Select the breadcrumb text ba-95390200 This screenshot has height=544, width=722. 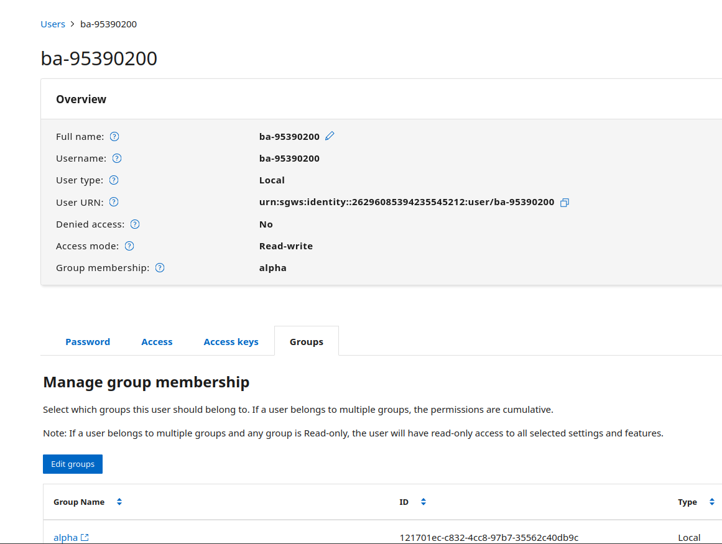pyautogui.click(x=109, y=24)
